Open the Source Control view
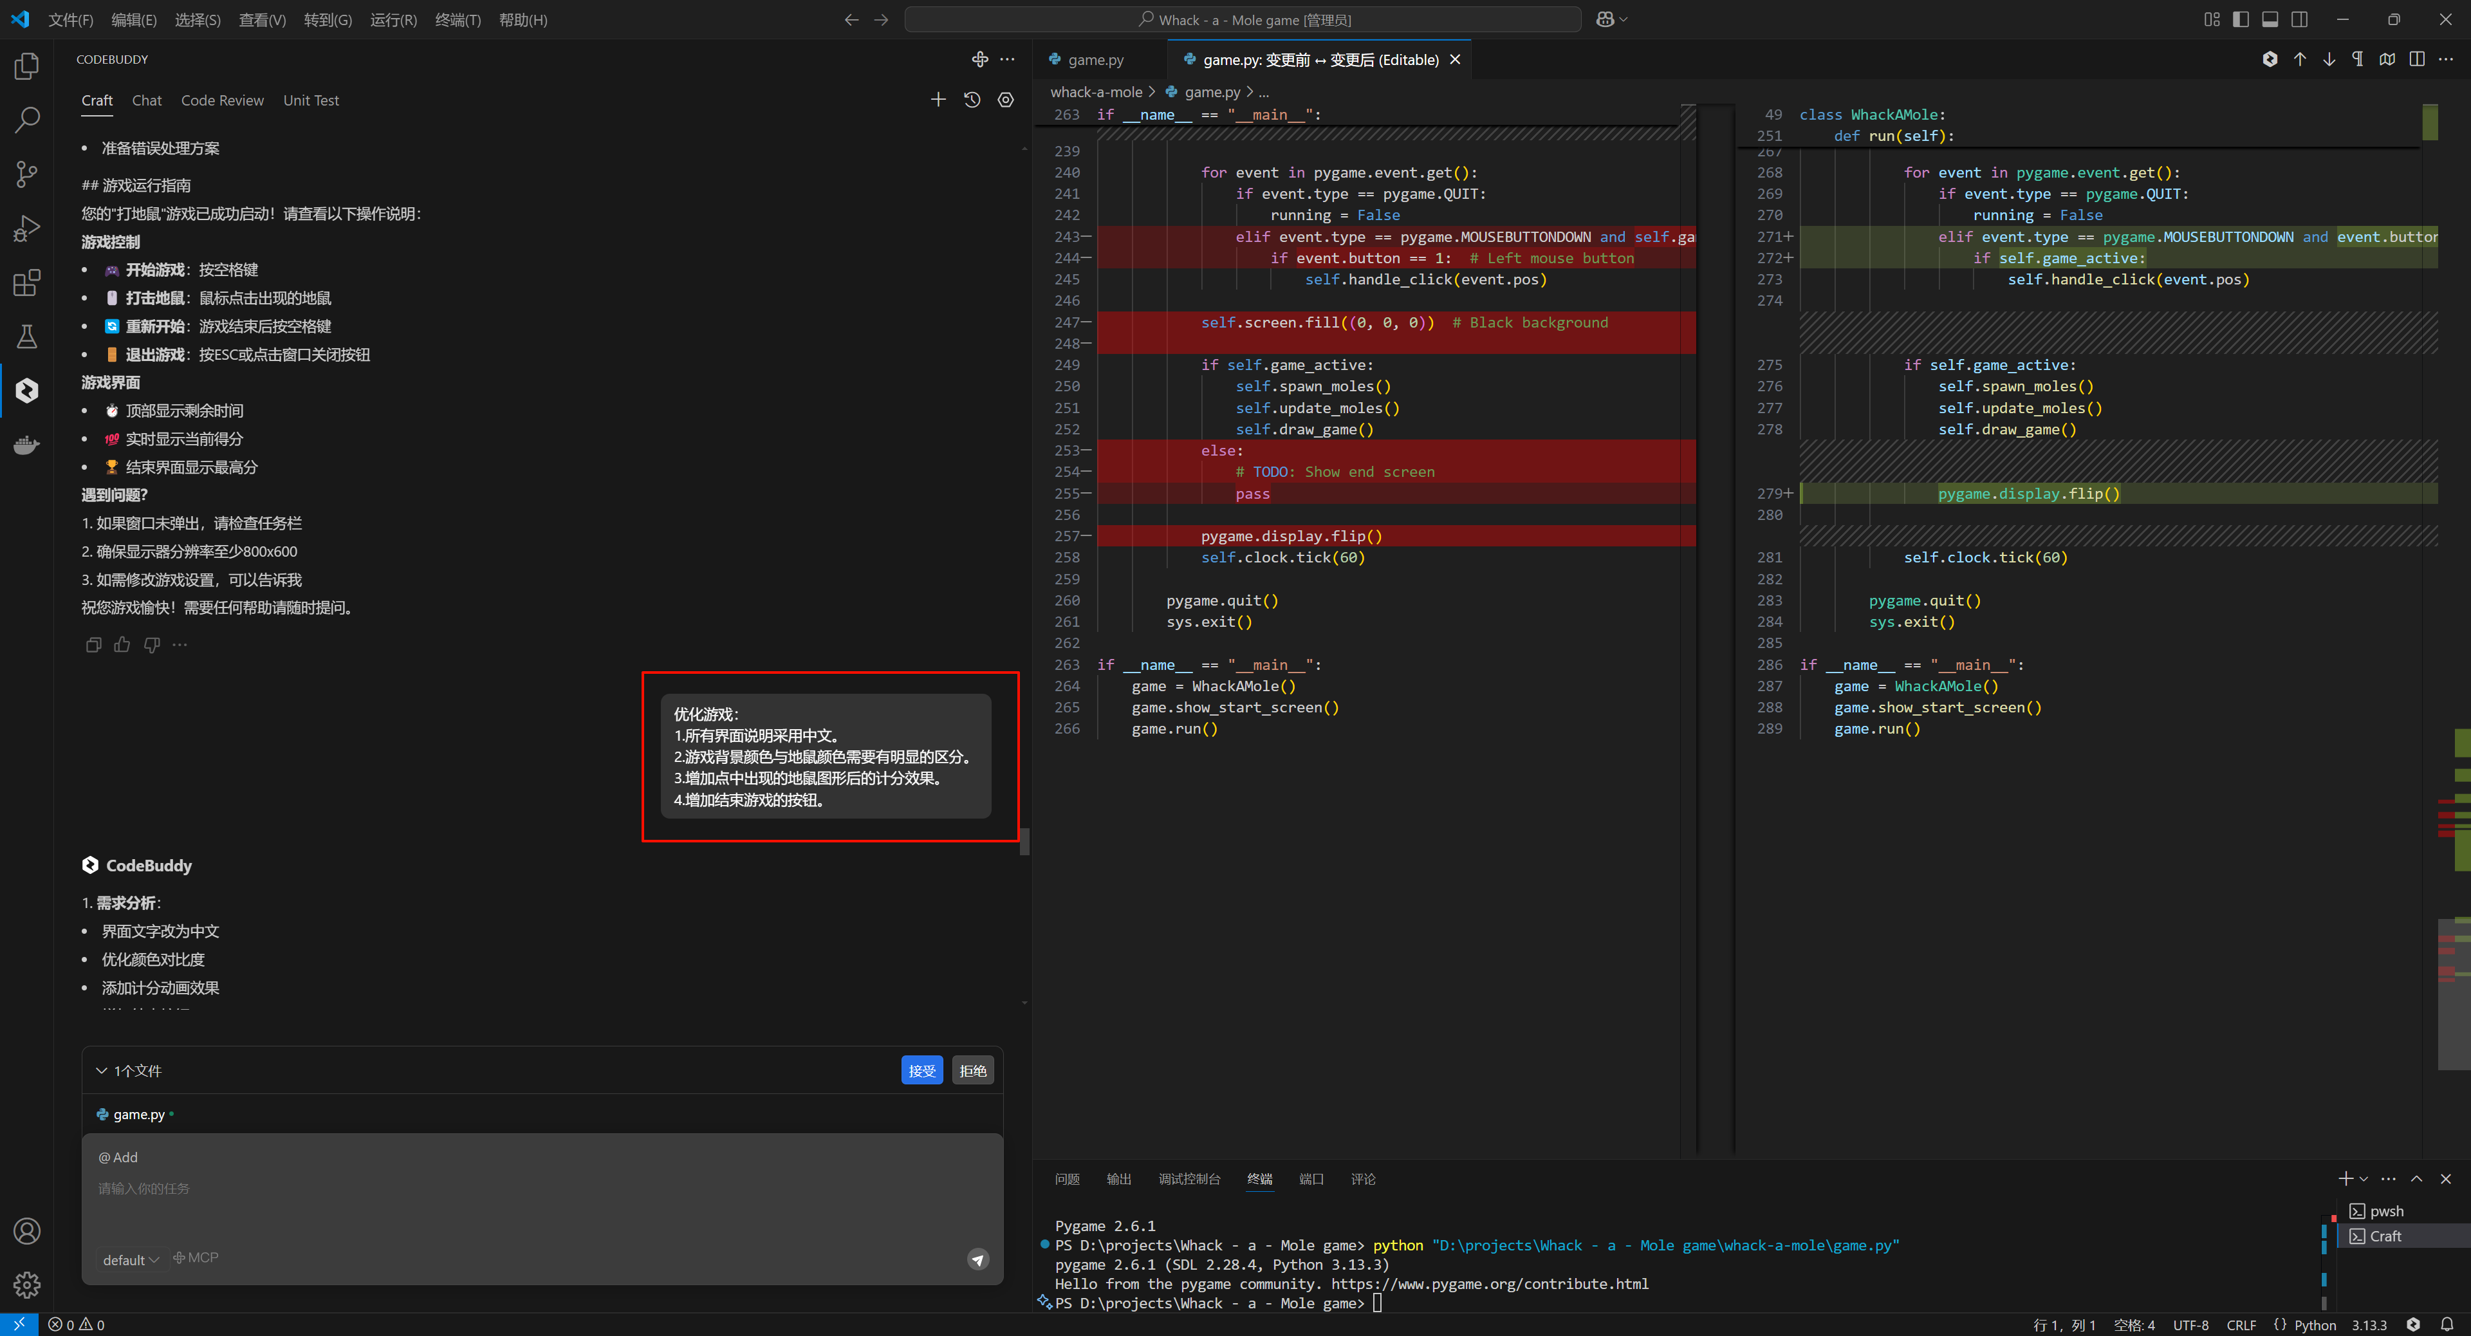 [x=27, y=174]
